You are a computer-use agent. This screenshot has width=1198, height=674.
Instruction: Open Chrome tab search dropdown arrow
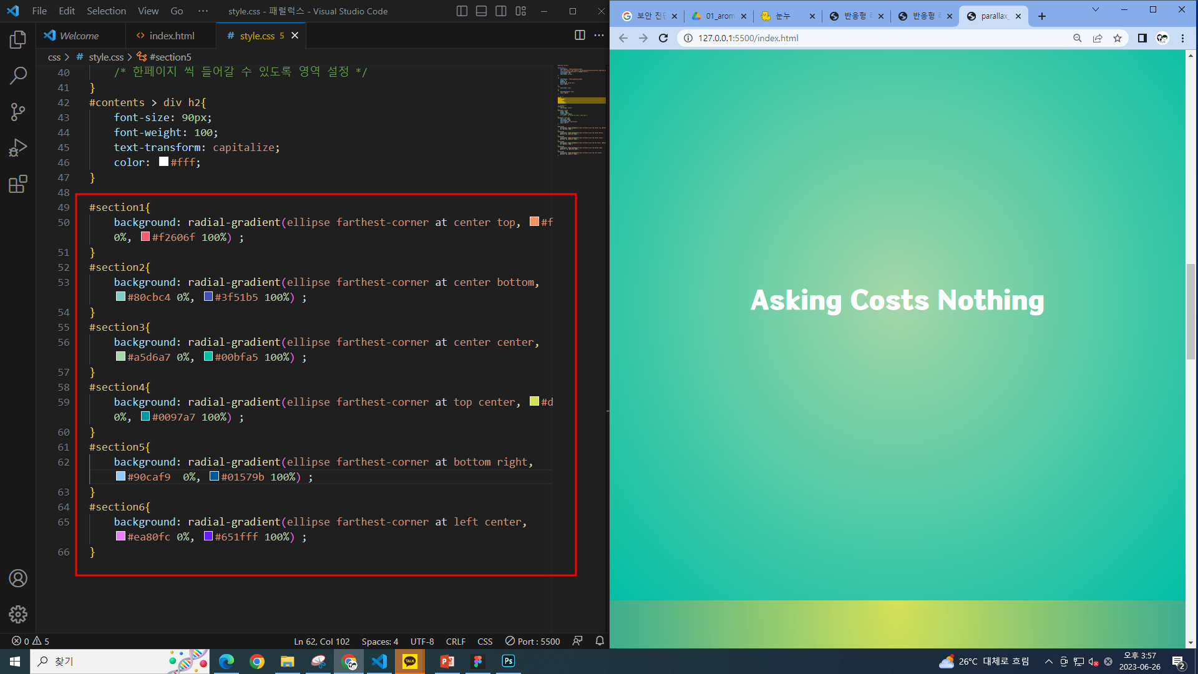pyautogui.click(x=1095, y=10)
